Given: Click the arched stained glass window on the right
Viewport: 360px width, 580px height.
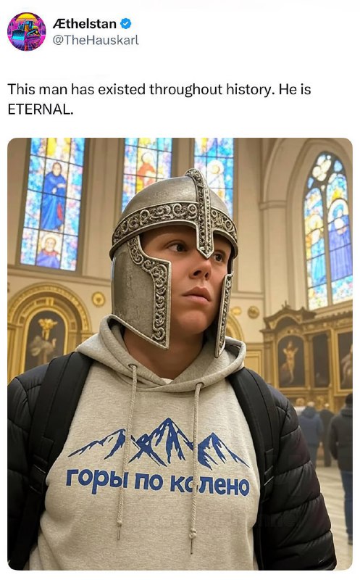Looking at the screenshot, I should [328, 231].
